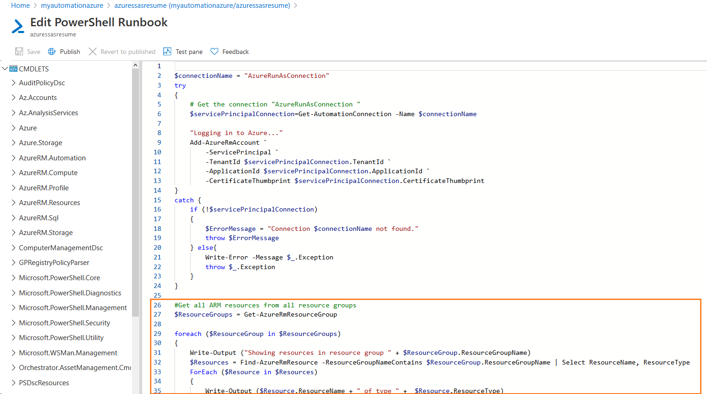Click the cmdlet panel scrollbar thumb
Viewport: 707px width, 394px height.
(x=135, y=194)
